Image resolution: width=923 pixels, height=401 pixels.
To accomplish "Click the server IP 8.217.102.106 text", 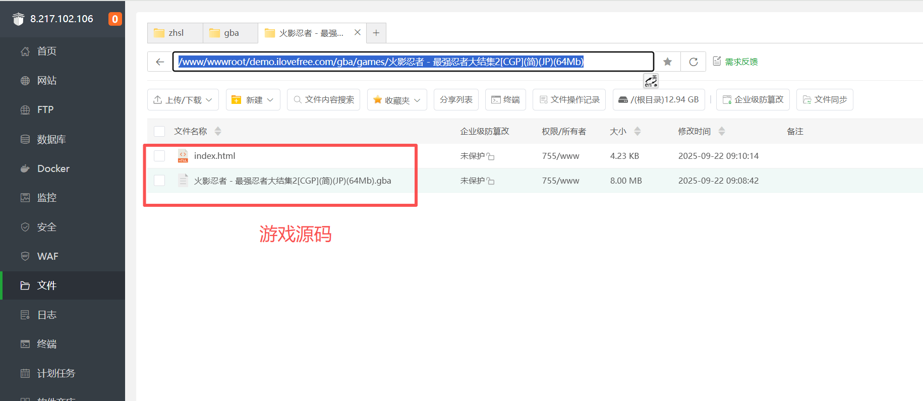I will point(62,19).
